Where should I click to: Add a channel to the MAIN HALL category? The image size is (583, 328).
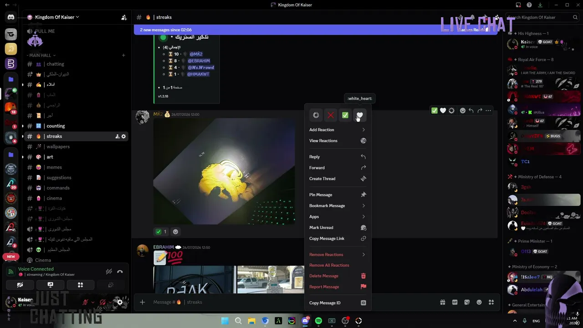coord(123,55)
